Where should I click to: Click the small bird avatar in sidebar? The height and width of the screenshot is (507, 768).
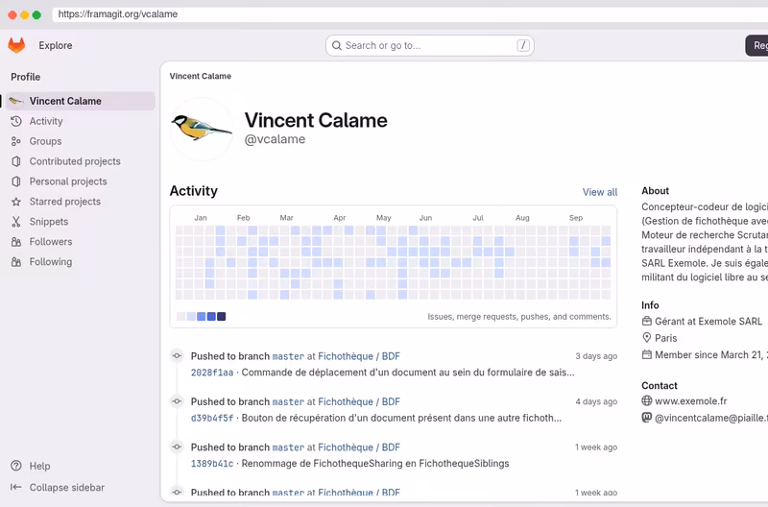tap(16, 101)
